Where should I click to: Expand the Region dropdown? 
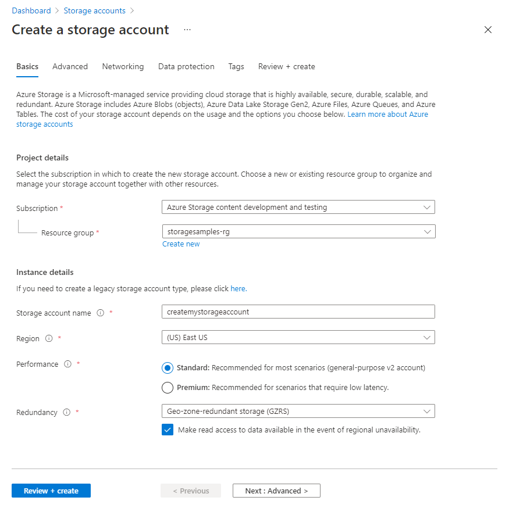coord(298,337)
